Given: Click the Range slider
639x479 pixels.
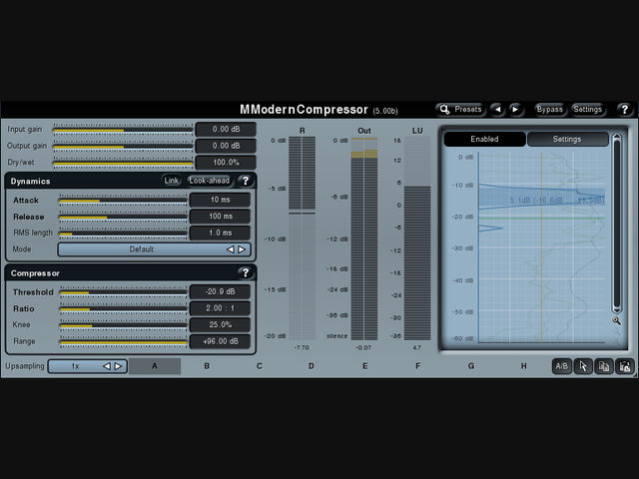Looking at the screenshot, I should (123, 341).
